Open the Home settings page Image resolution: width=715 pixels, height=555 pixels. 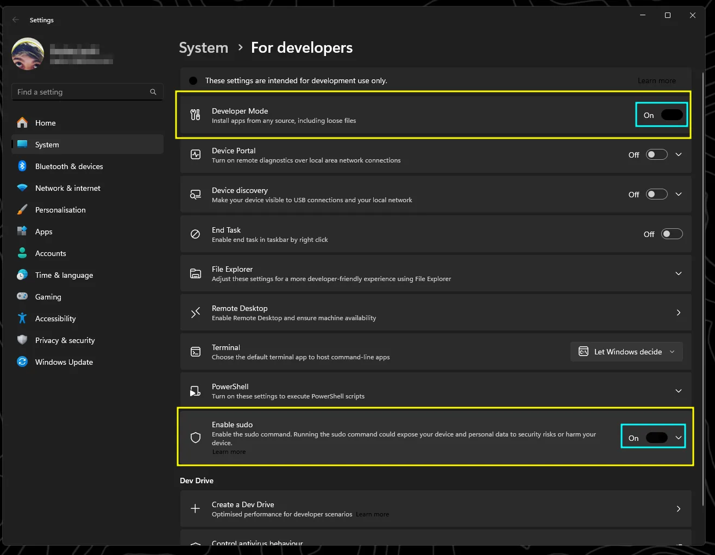pos(87,123)
